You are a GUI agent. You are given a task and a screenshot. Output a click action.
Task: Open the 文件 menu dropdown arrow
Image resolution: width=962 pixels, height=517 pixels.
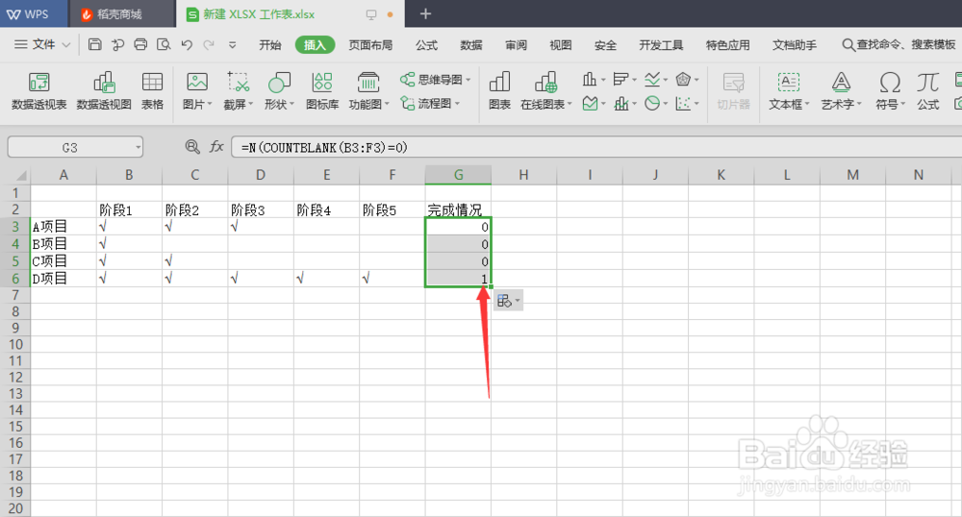pyautogui.click(x=66, y=45)
